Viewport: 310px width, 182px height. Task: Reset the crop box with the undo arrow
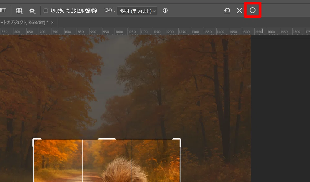click(x=227, y=10)
